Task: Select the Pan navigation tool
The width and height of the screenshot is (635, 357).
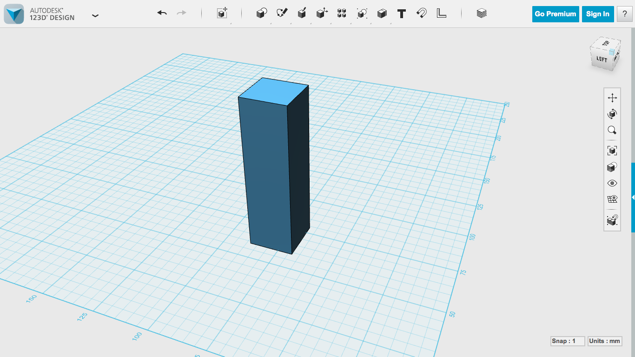Action: click(x=612, y=98)
